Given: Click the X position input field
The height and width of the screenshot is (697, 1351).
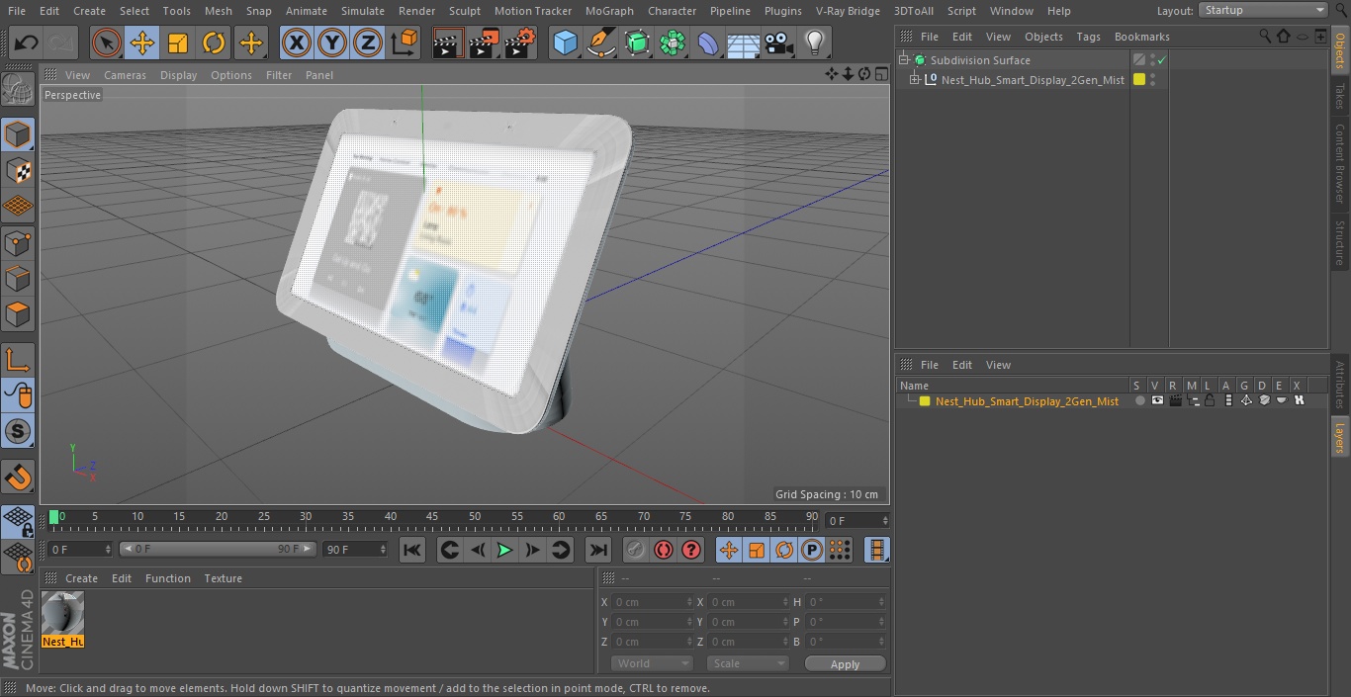Looking at the screenshot, I should click(652, 602).
